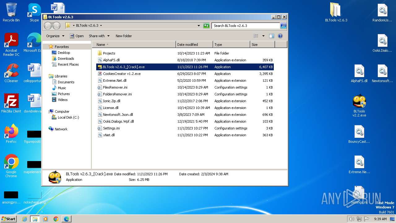Image resolution: width=396 pixels, height=223 pixels.
Task: Open Chrome from the taskbar
Action: (x=56, y=219)
